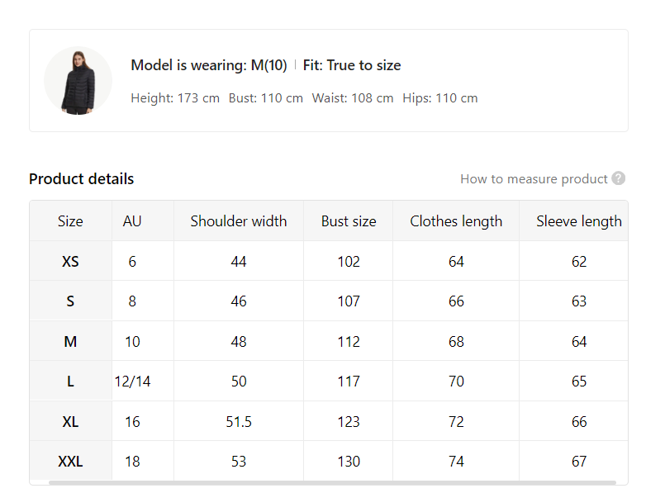Select the M size row label
The image size is (646, 493).
pos(70,341)
